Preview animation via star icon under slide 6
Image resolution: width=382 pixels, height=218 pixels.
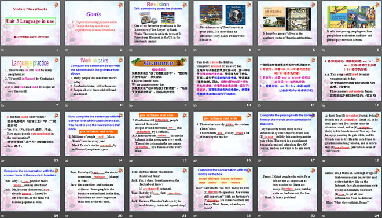pyautogui.click(x=324, y=50)
